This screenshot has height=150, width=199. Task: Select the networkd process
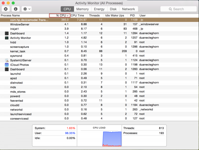16,110
